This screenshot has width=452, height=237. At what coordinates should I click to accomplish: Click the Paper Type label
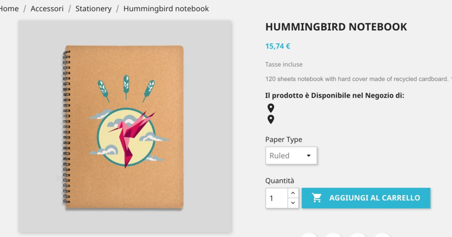pos(284,139)
